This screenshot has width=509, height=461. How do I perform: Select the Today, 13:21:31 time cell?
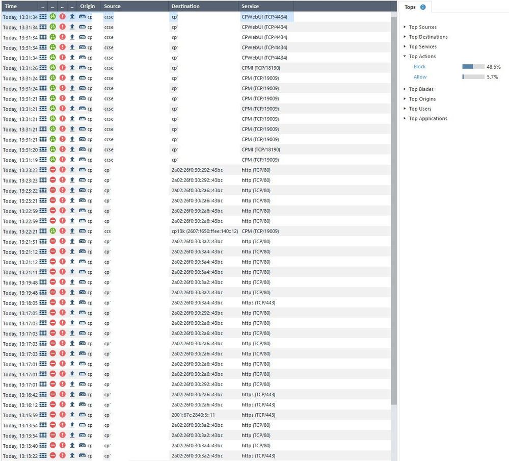click(x=20, y=241)
